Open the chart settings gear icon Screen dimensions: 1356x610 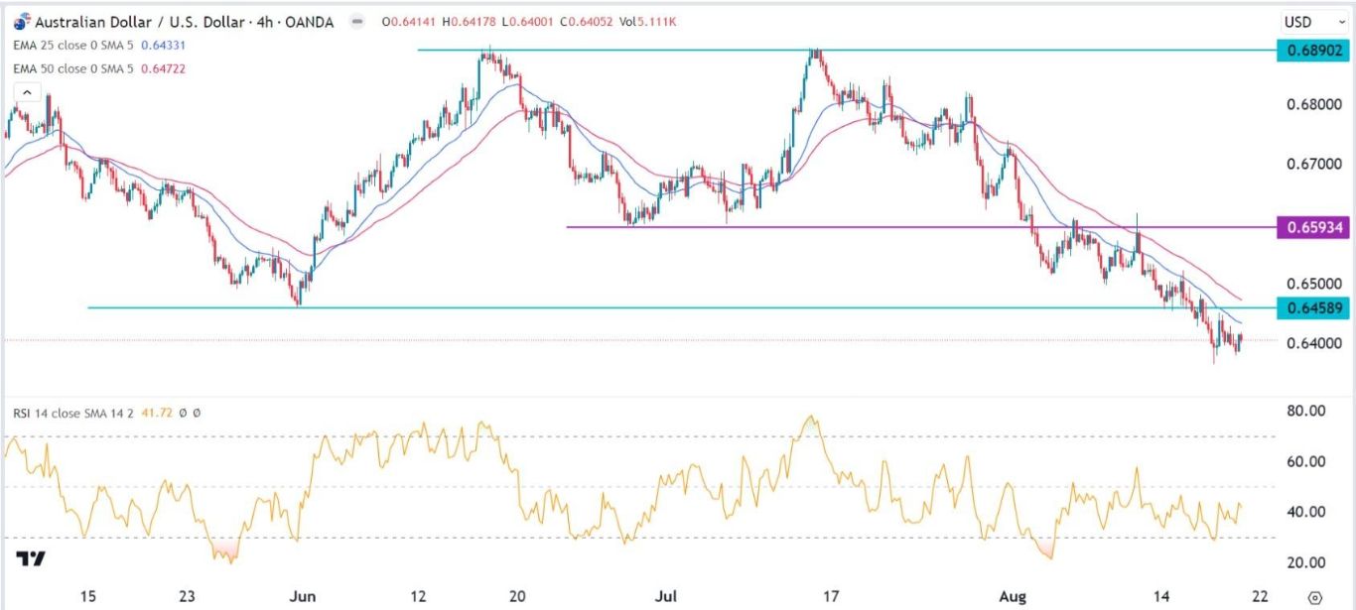[x=1315, y=597]
